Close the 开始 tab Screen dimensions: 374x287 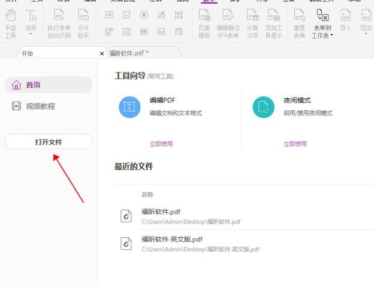point(102,54)
